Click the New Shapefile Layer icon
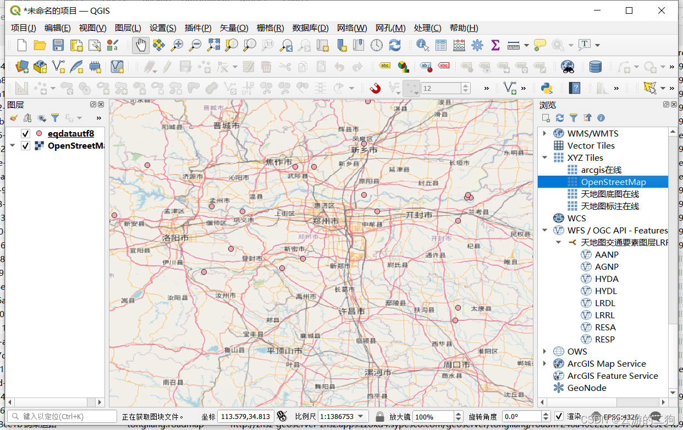Screen dimensions: 683x430 (x=58, y=67)
